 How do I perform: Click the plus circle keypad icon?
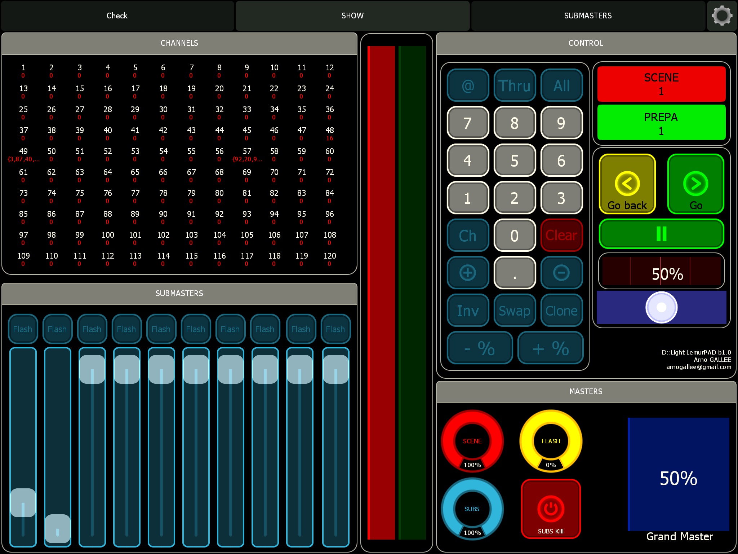click(468, 273)
